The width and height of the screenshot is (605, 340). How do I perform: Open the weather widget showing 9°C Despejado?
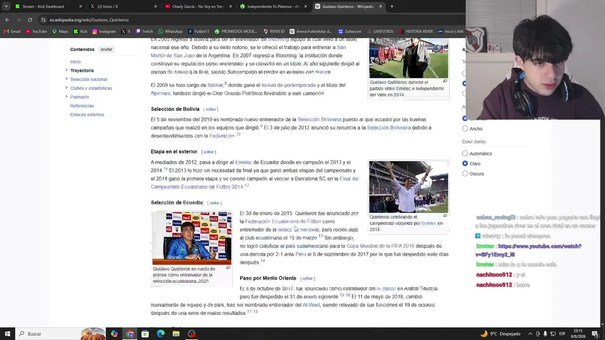500,334
